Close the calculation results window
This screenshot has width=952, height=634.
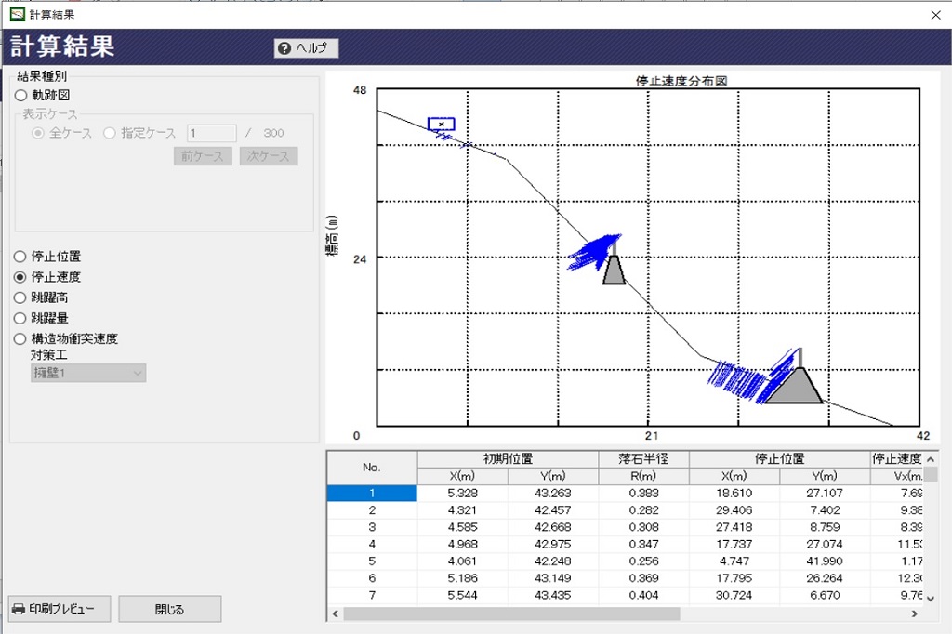click(x=934, y=14)
